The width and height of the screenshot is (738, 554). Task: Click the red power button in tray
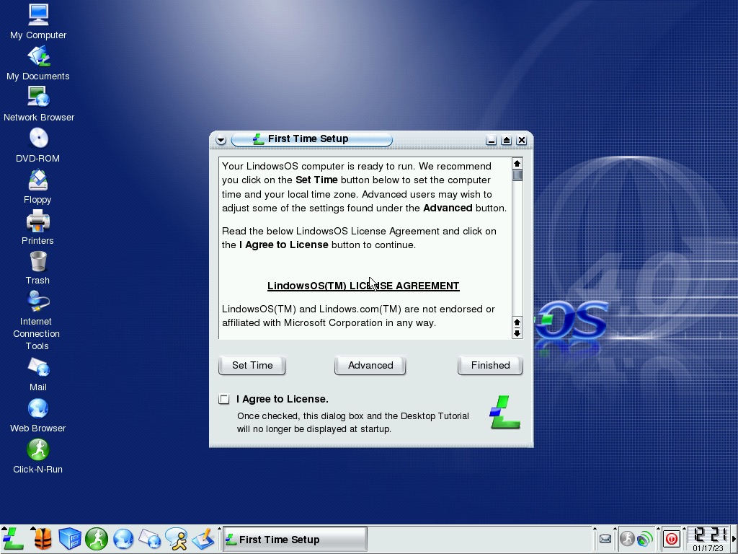(672, 539)
